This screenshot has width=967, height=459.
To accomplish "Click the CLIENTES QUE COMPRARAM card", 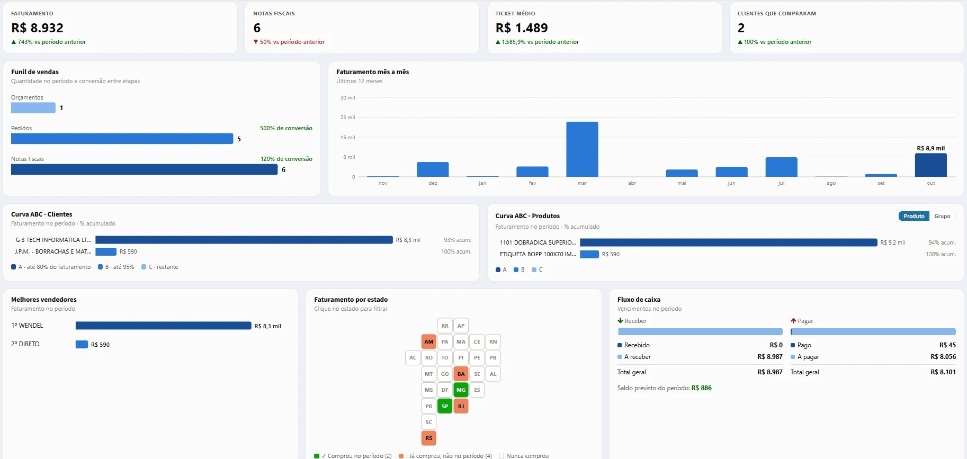I will (x=846, y=28).
